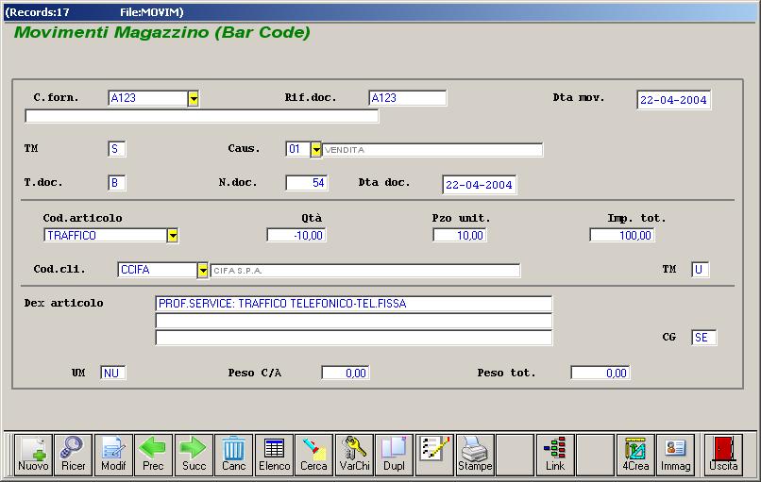
Task: Open the Elenco list table icon
Action: click(274, 455)
